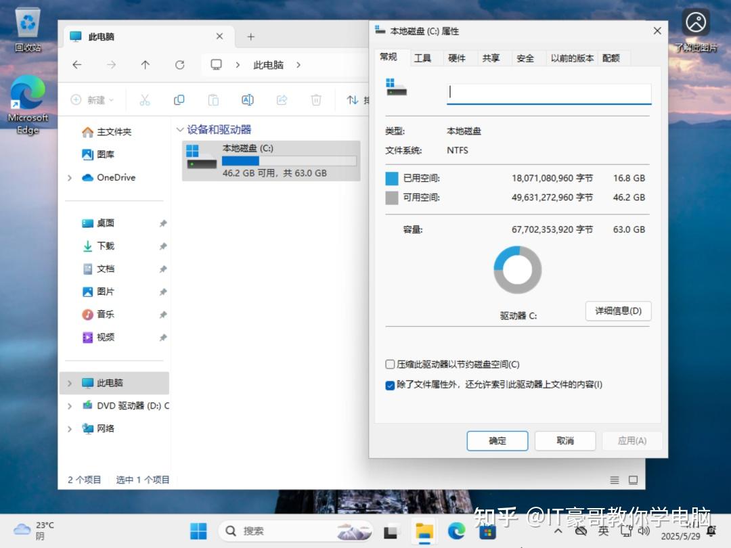The width and height of the screenshot is (731, 548).
Task: Click the Paste icon in the toolbar
Action: click(213, 99)
